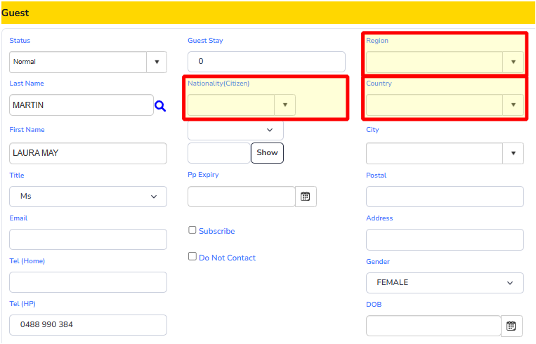Image resolution: width=536 pixels, height=344 pixels.
Task: Select the Tel (HP) phone number field
Action: pyautogui.click(x=89, y=325)
